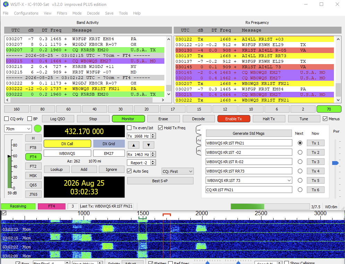The width and height of the screenshot is (345, 264).
Task: Click the red Tx frequency marker on waterfall
Action: pyautogui.click(x=166, y=215)
